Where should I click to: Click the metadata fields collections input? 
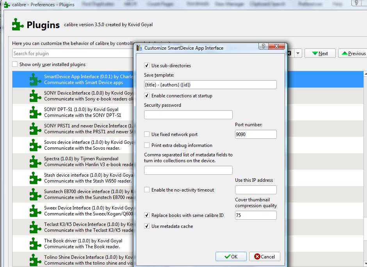point(188,170)
